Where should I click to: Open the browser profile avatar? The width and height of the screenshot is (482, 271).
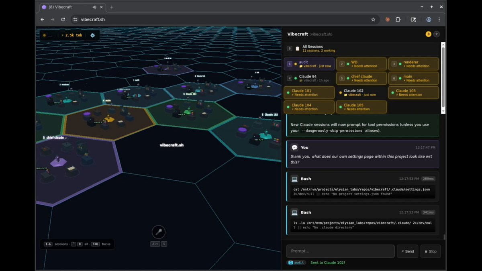point(429,19)
